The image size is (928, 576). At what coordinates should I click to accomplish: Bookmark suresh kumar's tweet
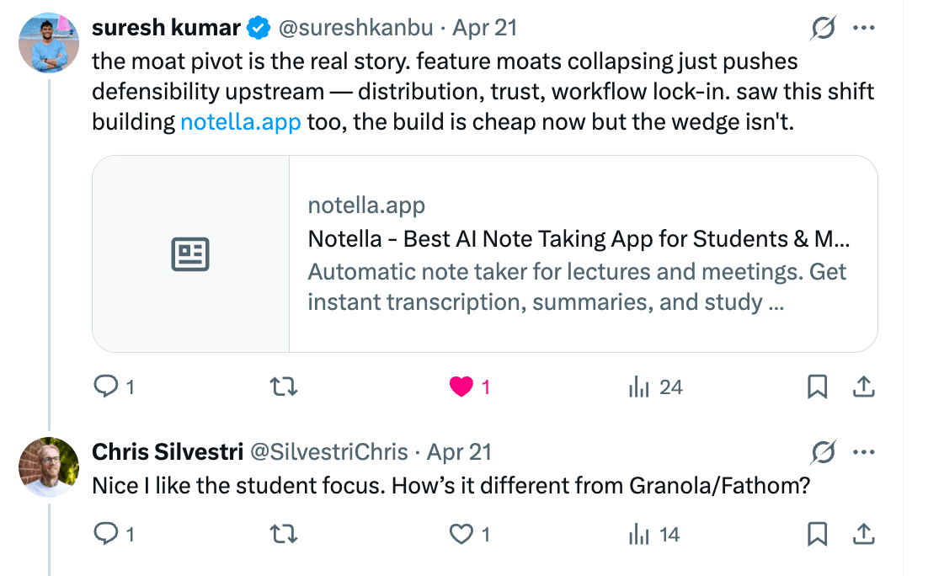(817, 387)
